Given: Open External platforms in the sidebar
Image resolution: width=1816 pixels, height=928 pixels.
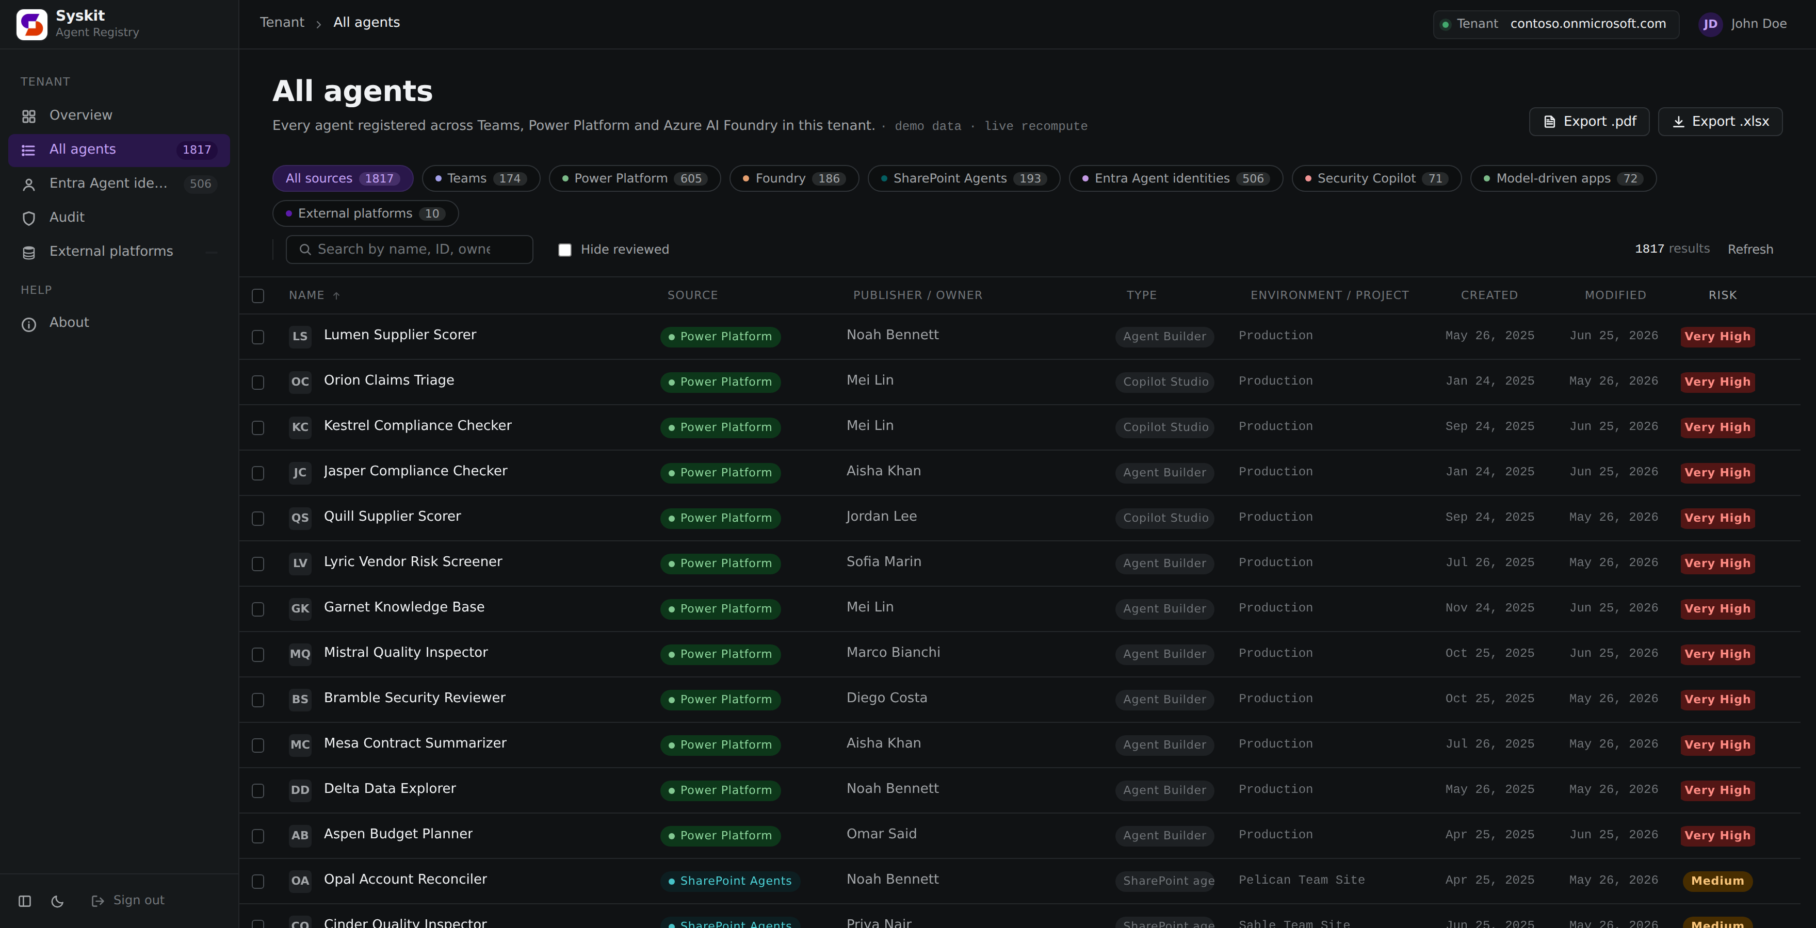Looking at the screenshot, I should click(x=119, y=252).
